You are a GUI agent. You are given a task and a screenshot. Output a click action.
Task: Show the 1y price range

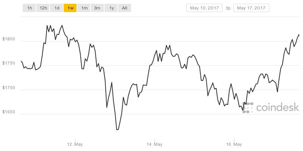111,8
